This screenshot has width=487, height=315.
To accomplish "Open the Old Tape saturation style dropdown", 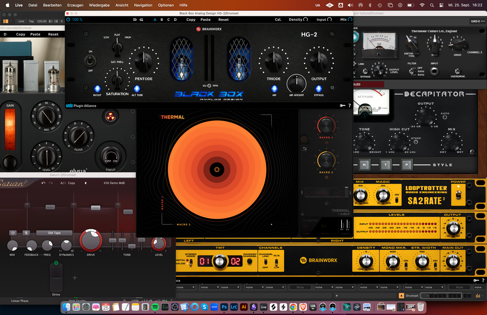I will [54, 233].
